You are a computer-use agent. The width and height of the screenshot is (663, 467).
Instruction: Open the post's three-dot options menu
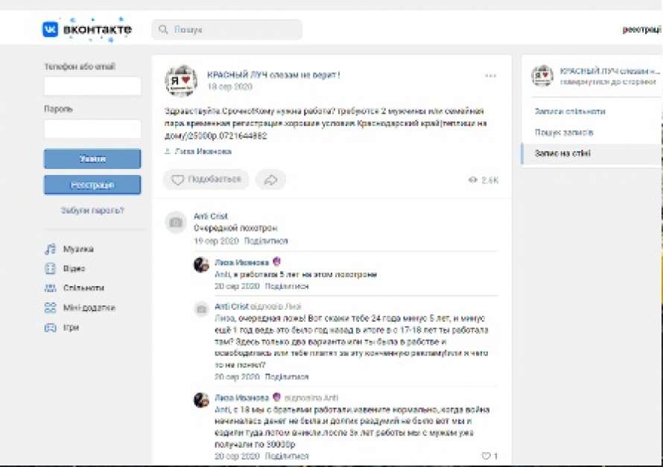pos(490,76)
